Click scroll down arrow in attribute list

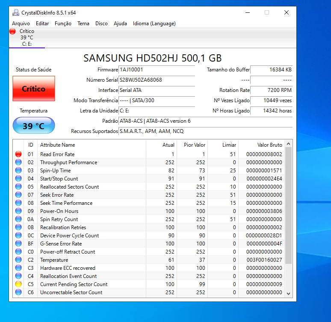pyautogui.click(x=288, y=293)
